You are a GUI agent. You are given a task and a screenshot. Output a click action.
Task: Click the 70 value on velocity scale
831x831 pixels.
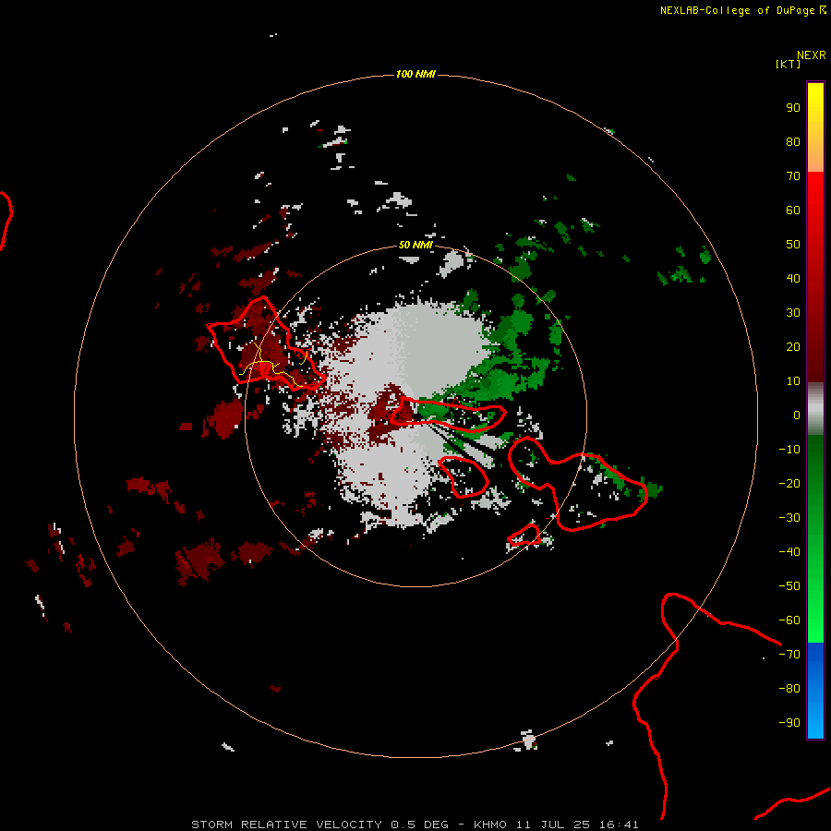[x=793, y=176]
